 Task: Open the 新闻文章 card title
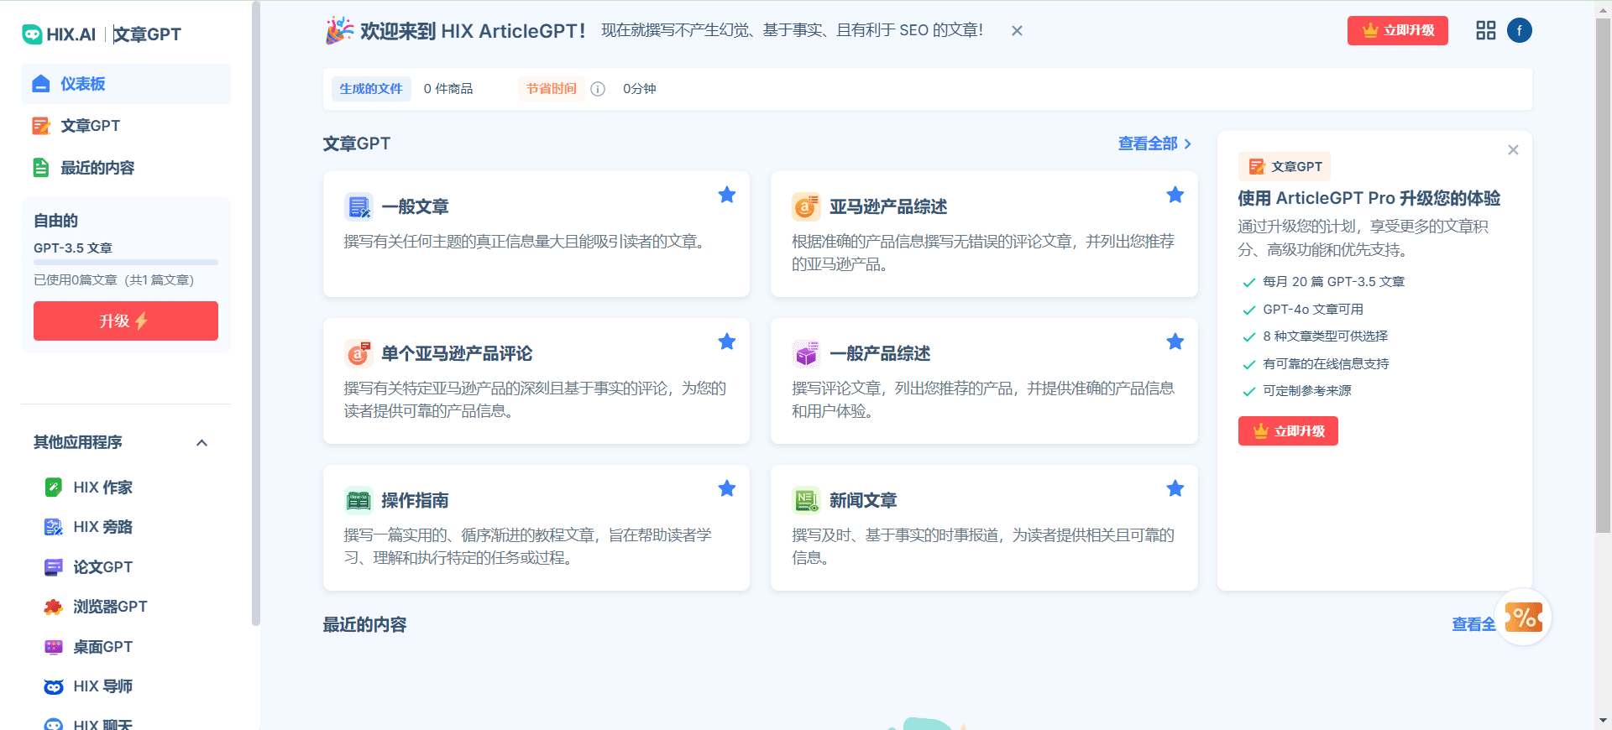(863, 500)
